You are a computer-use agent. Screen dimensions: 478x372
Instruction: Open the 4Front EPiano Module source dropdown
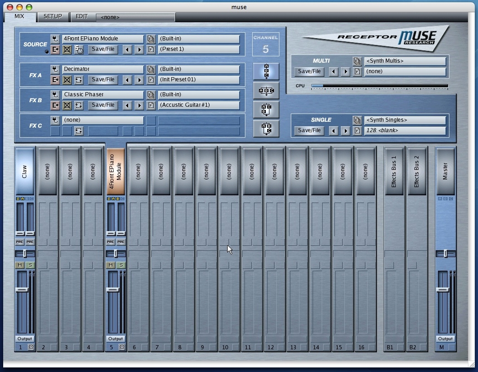pos(103,39)
